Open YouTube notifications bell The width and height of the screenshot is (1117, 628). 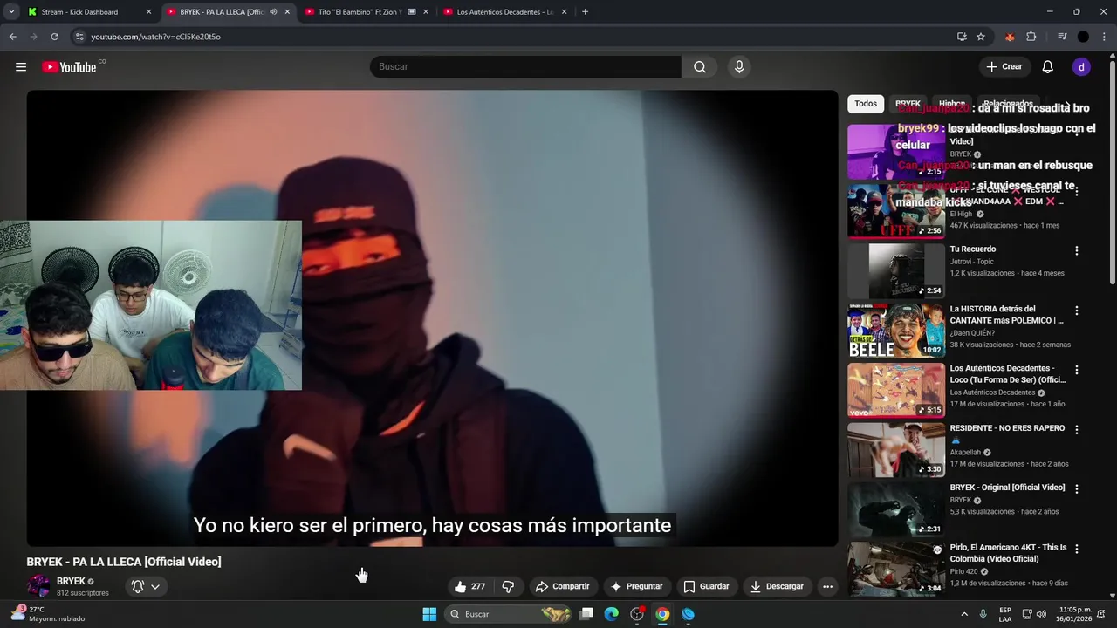[1048, 67]
